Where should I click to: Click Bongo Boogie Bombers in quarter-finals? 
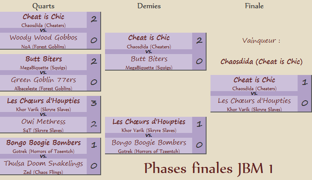44,143
